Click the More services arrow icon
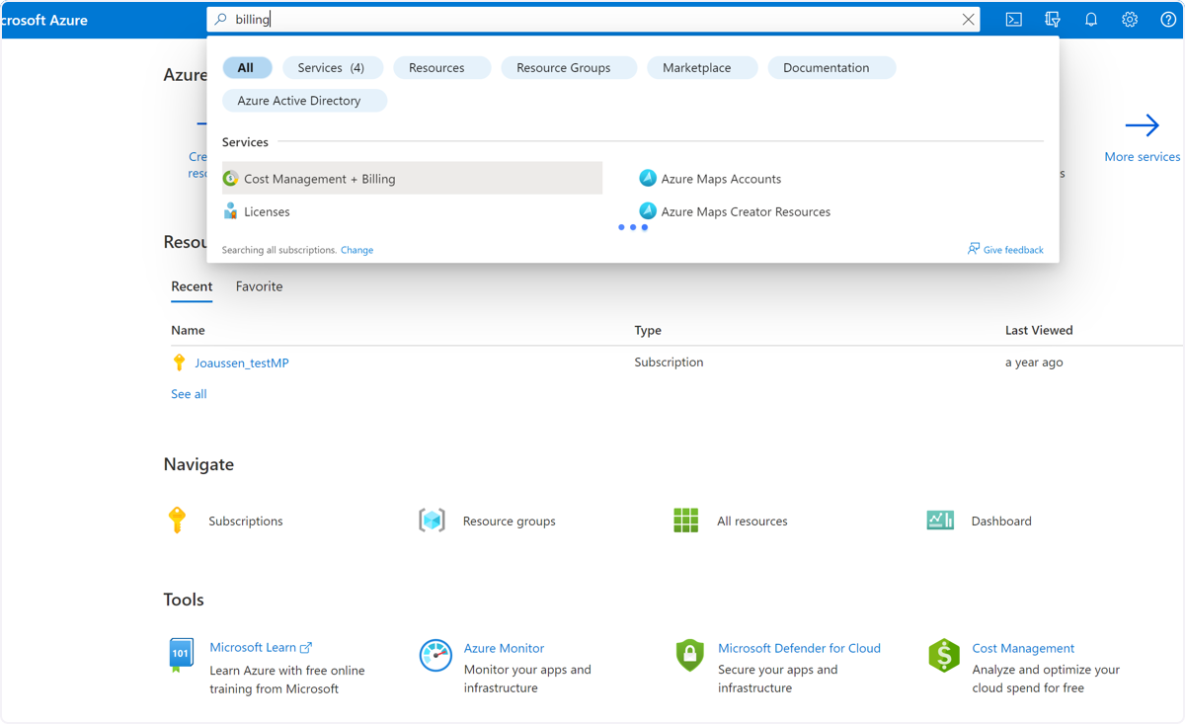1185x724 pixels. click(x=1142, y=125)
